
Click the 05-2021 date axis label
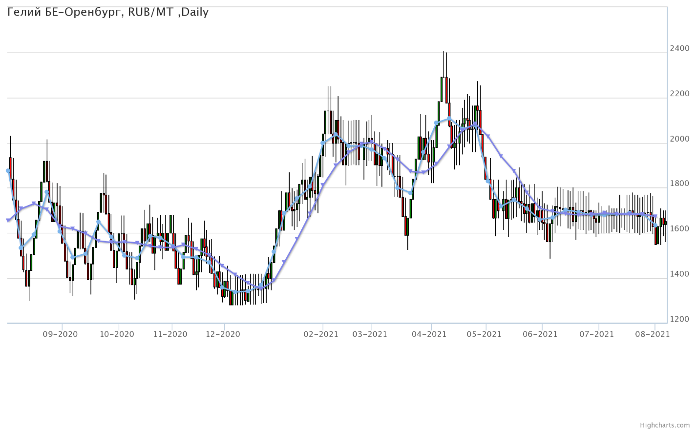click(x=484, y=334)
